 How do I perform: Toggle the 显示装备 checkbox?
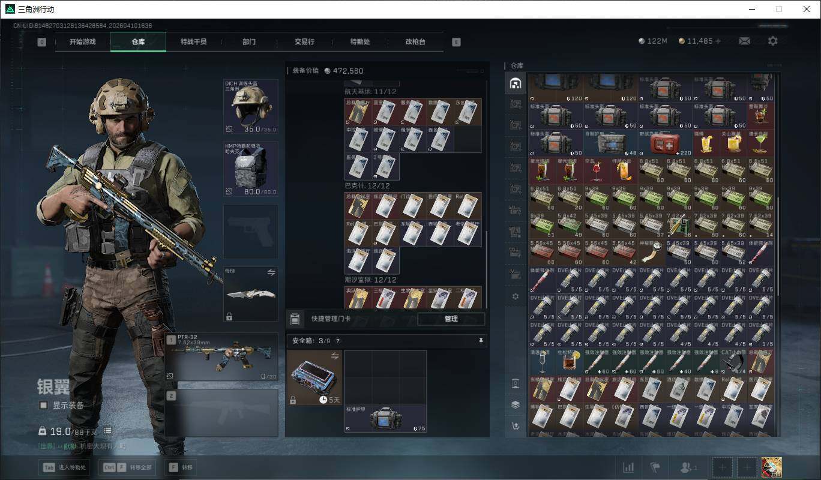click(43, 405)
